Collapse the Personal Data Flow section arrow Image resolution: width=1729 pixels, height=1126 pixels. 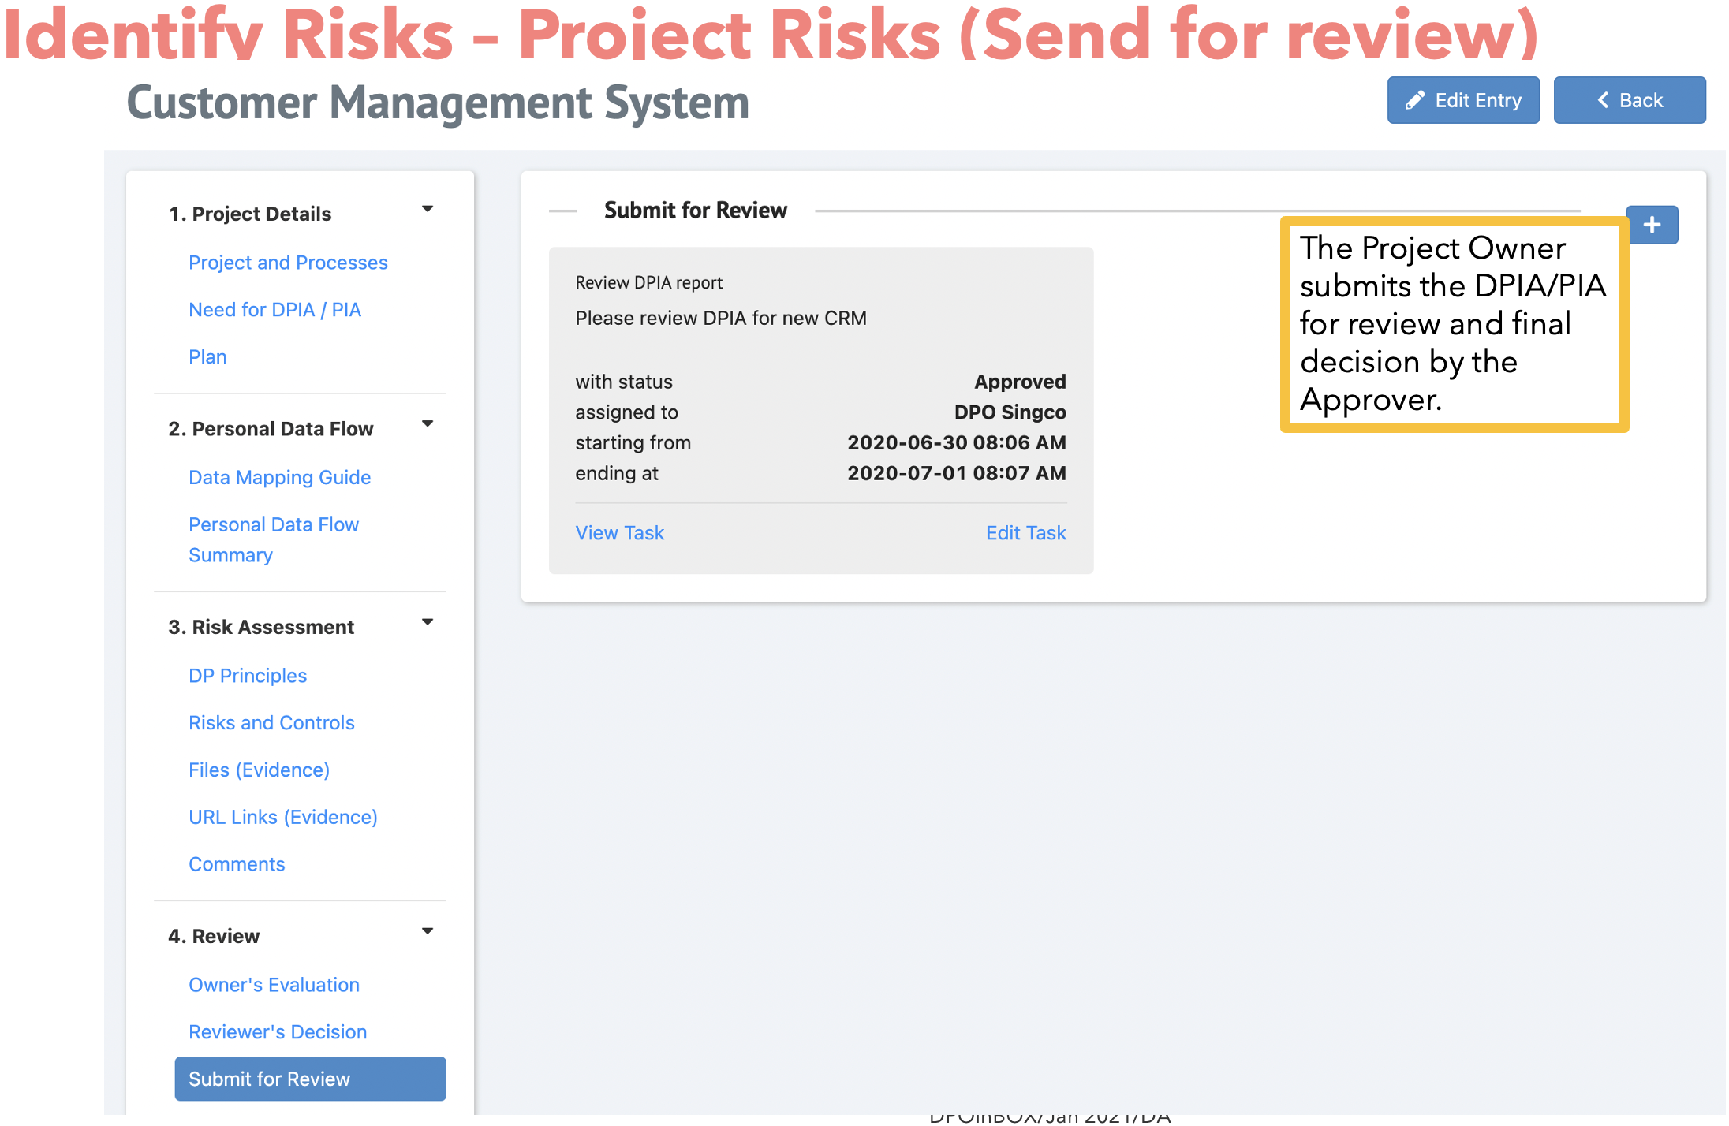[428, 424]
